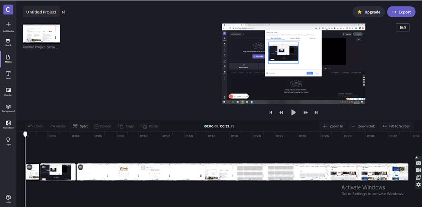This screenshot has width=422, height=207.
Task: Click the 0:10 mark on timeline ruler
Action: tap(143, 136)
